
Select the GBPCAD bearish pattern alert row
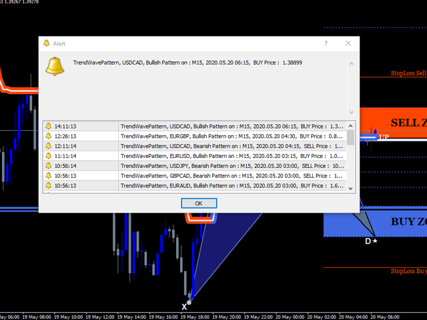pyautogui.click(x=195, y=176)
